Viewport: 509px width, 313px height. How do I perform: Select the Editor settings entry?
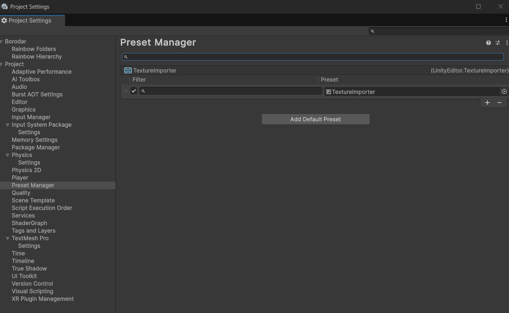pyautogui.click(x=20, y=102)
